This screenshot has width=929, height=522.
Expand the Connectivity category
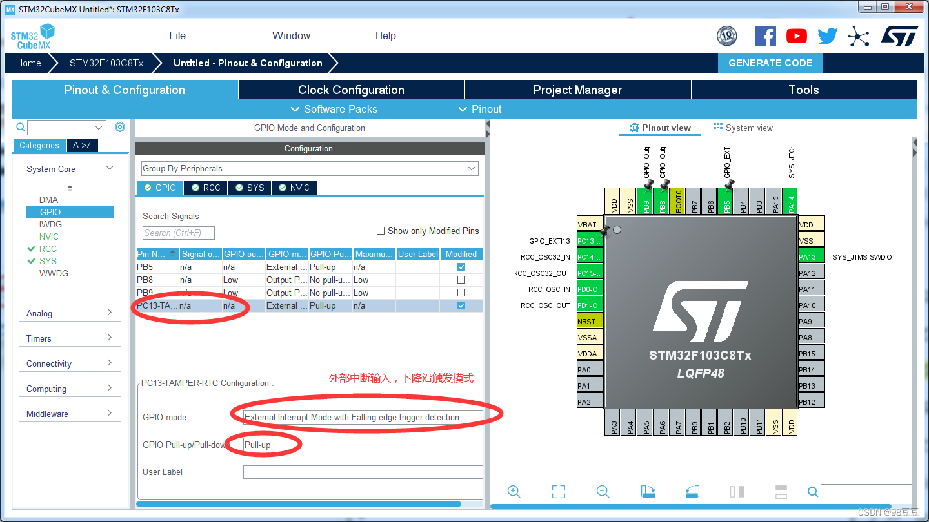110,363
